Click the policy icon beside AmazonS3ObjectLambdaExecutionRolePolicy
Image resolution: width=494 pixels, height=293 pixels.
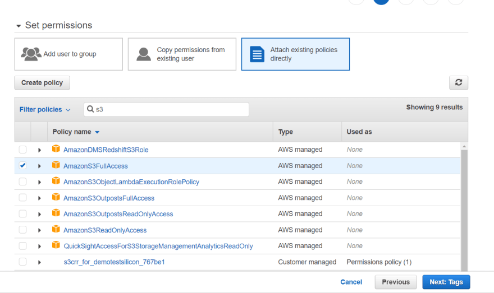tap(56, 181)
